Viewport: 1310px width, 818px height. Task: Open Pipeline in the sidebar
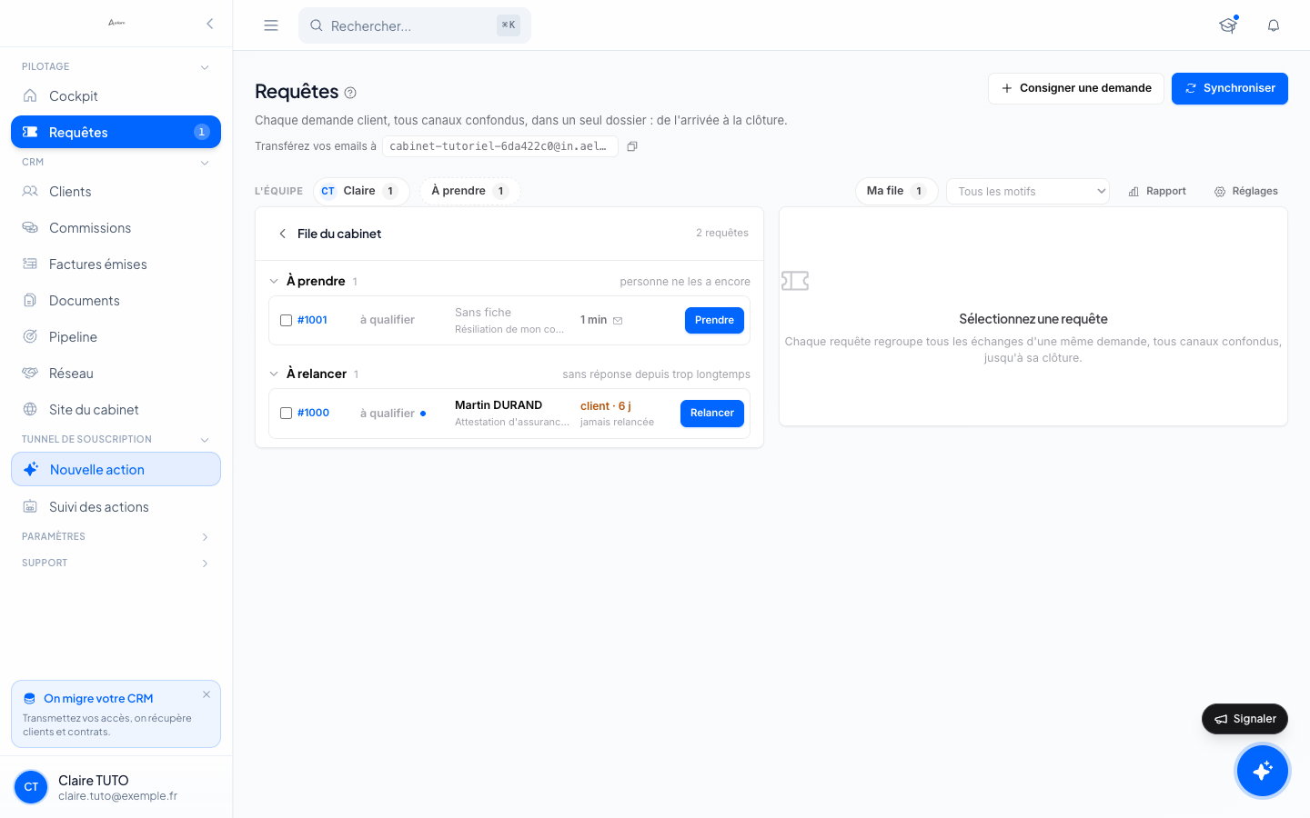[x=116, y=337]
